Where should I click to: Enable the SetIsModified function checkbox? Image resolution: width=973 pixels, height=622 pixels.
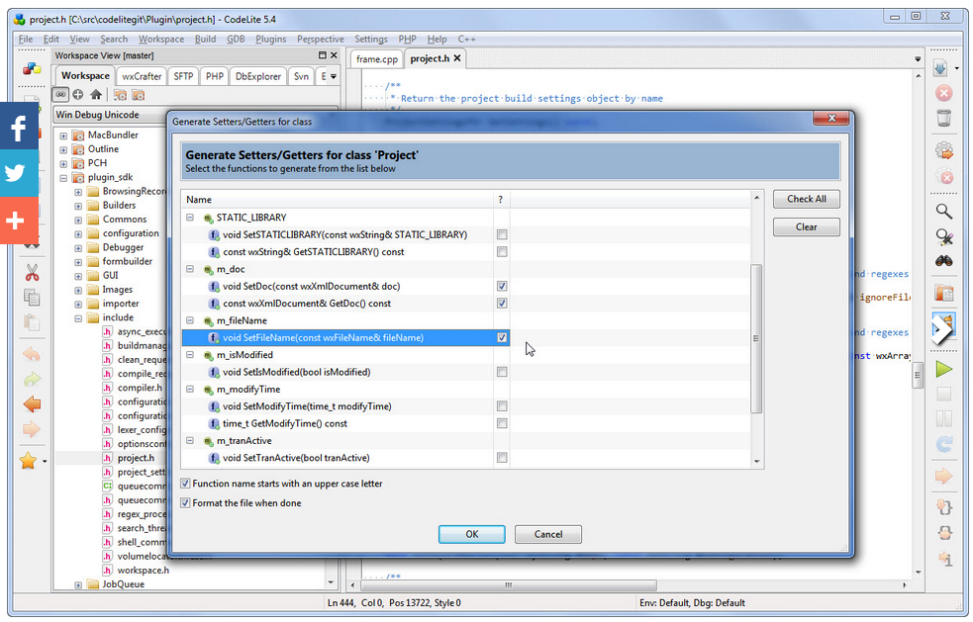pos(502,372)
